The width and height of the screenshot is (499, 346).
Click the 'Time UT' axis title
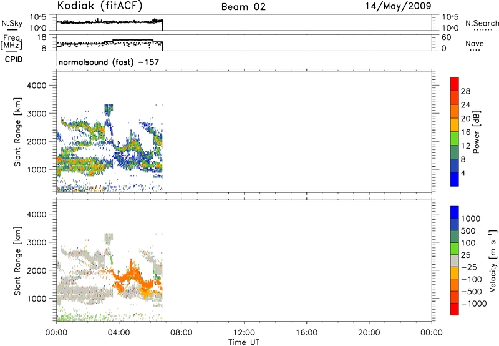point(244,342)
